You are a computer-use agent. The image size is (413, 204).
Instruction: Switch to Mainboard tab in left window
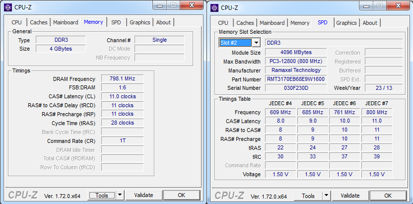point(66,22)
